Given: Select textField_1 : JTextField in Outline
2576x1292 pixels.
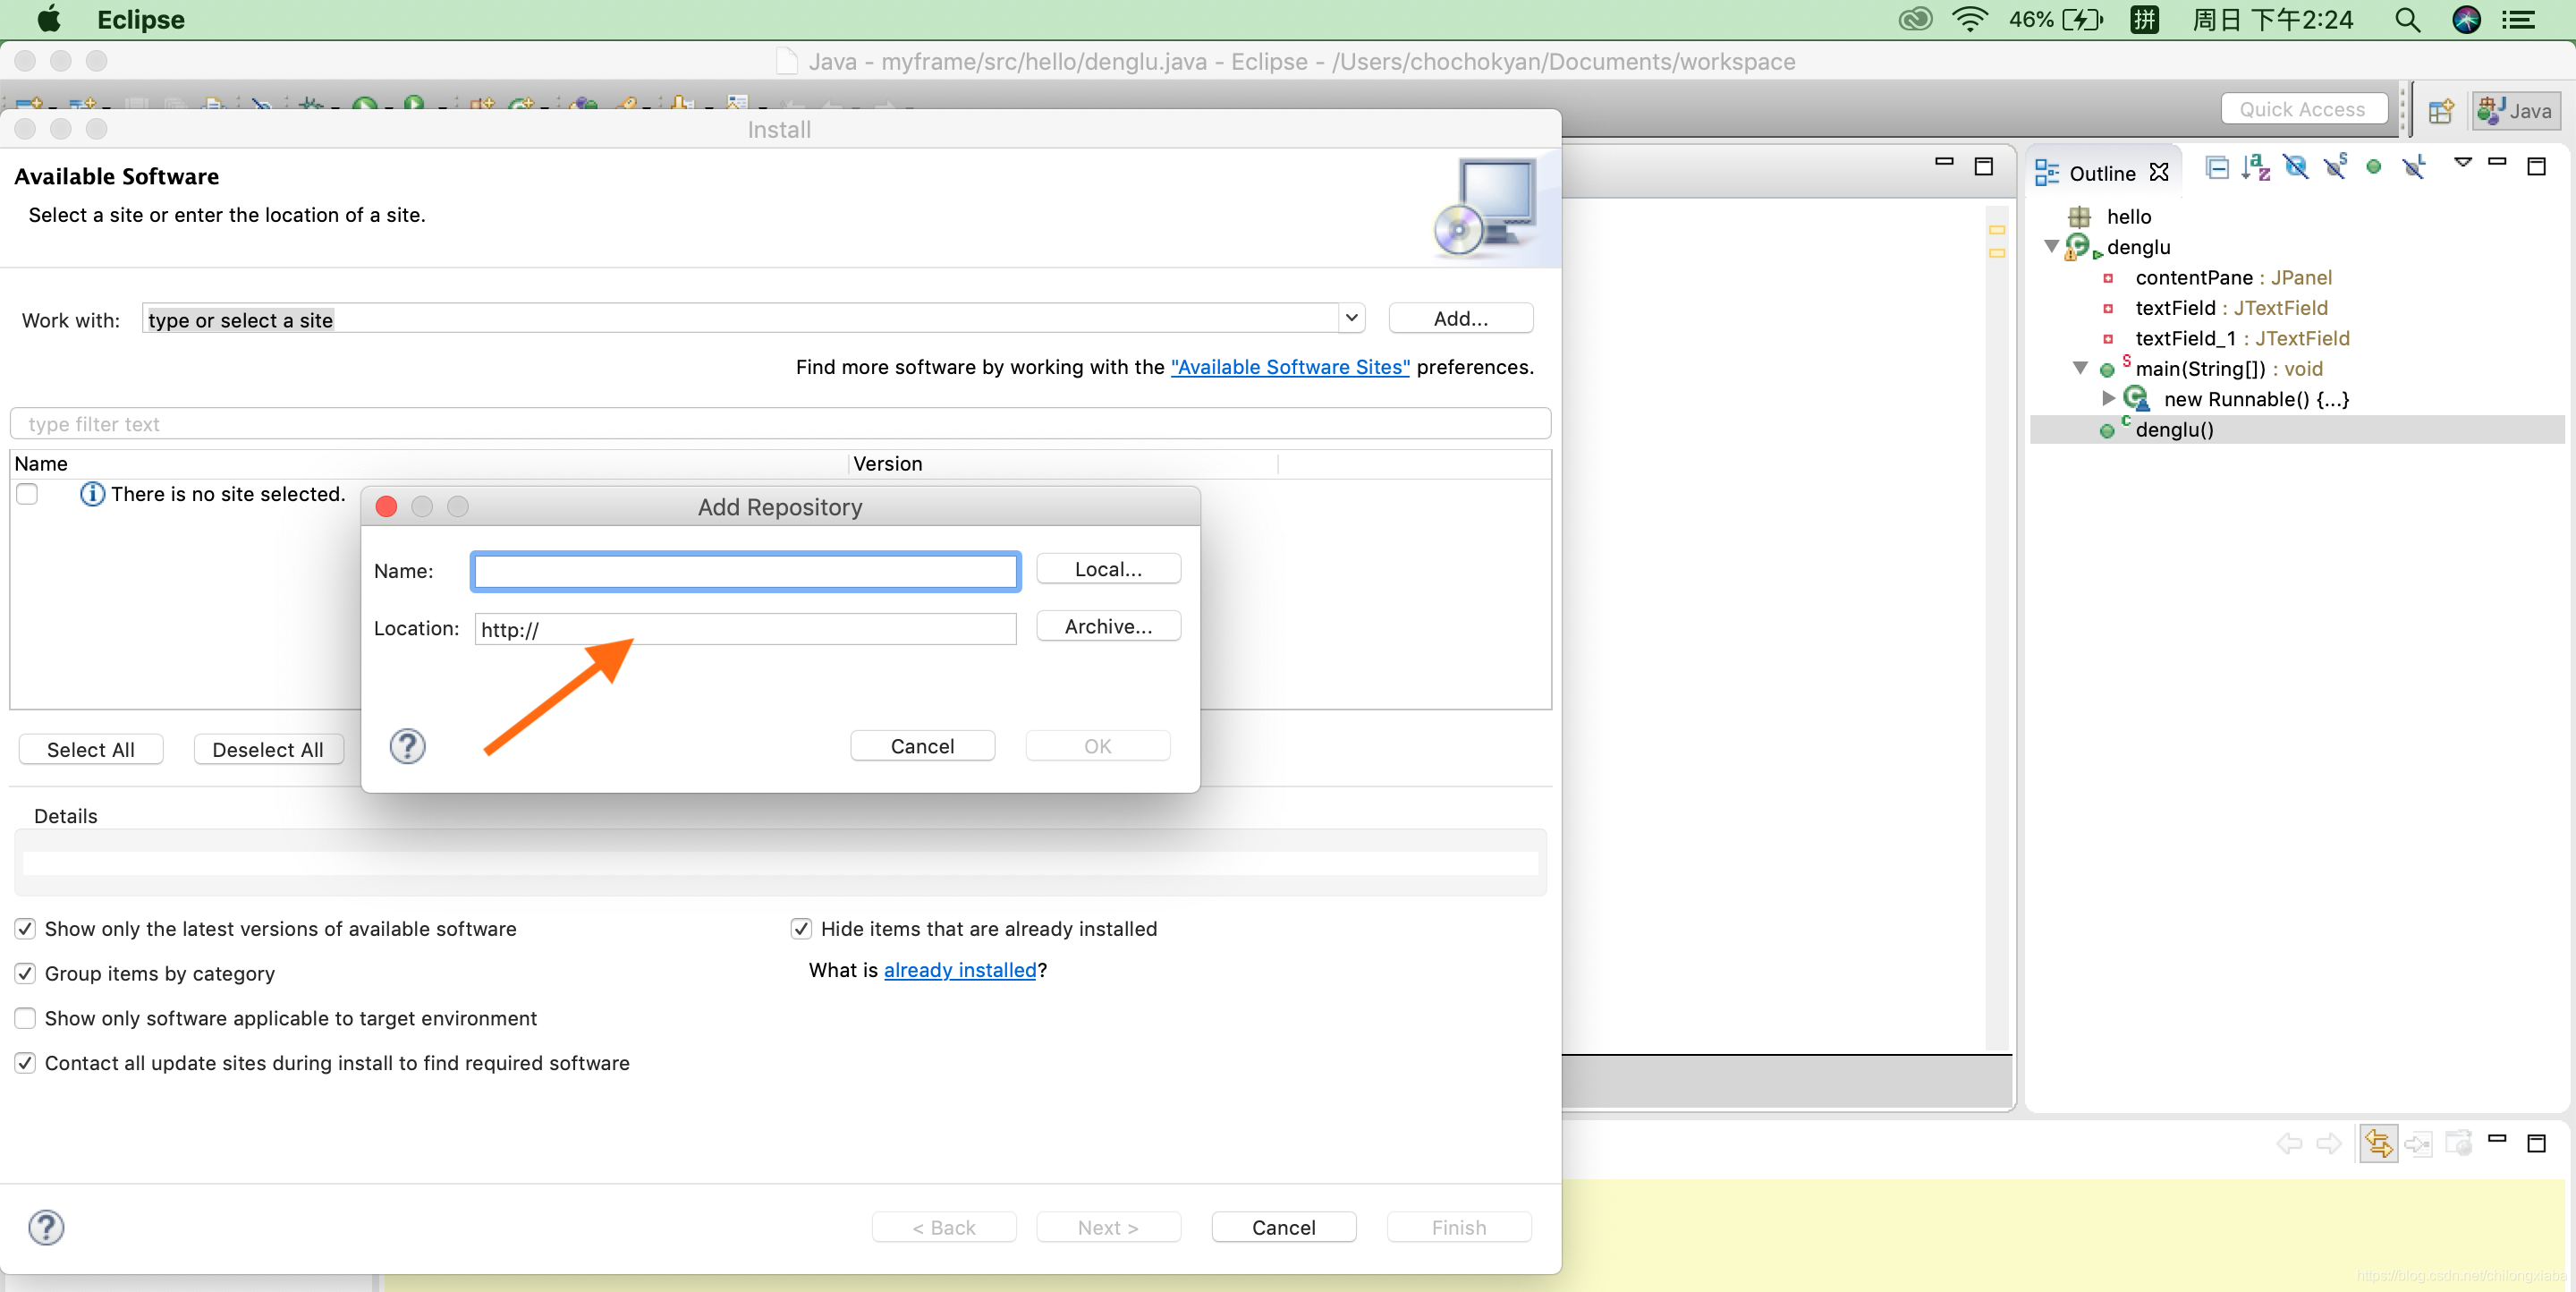Looking at the screenshot, I should click(x=2242, y=338).
